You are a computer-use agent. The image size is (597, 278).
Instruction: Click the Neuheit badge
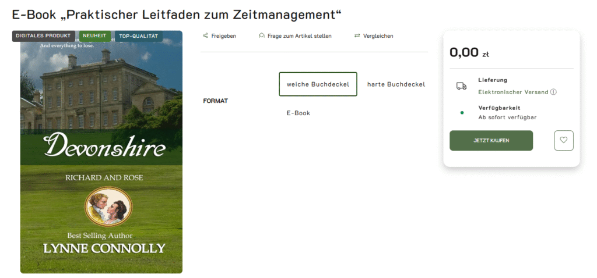point(95,36)
